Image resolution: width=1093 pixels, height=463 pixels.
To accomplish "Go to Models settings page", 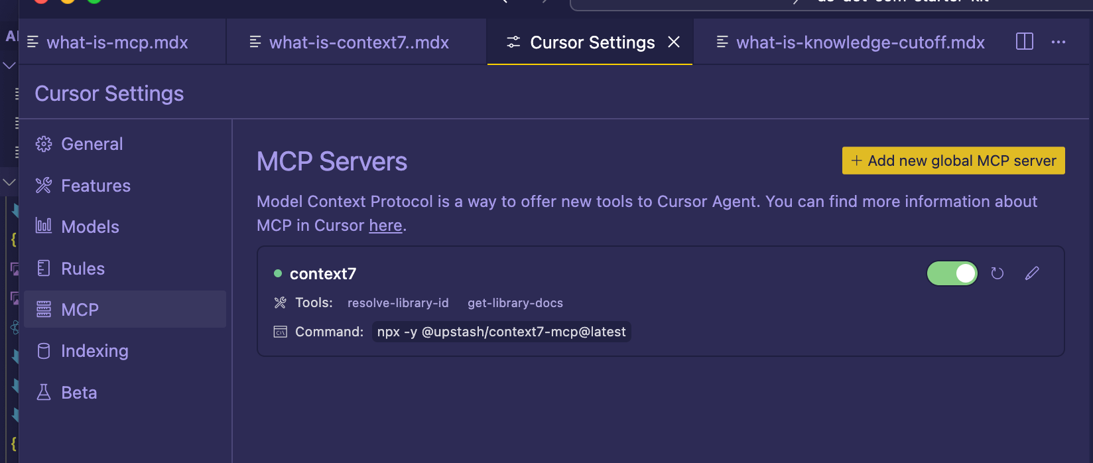I will click(x=90, y=227).
